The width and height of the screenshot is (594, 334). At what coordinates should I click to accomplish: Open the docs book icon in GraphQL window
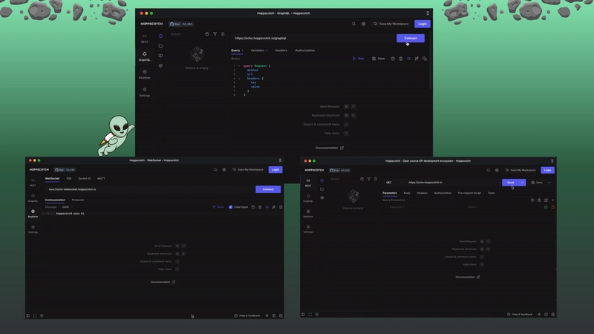point(160,56)
